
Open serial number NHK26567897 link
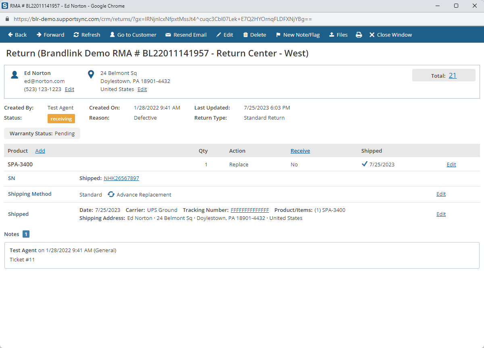pyautogui.click(x=121, y=178)
